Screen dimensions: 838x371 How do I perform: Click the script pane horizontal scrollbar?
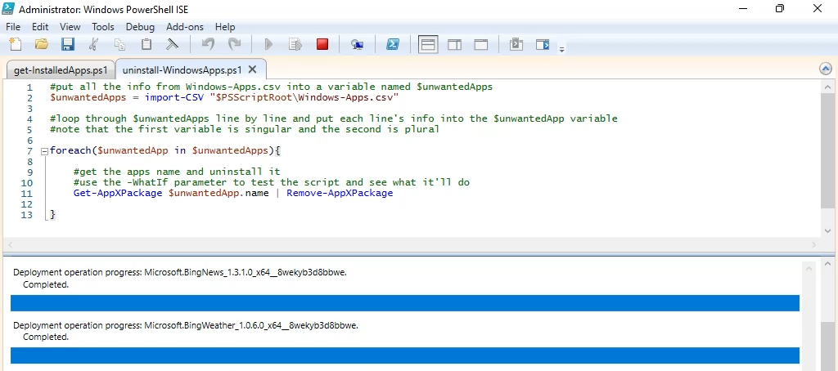click(409, 244)
